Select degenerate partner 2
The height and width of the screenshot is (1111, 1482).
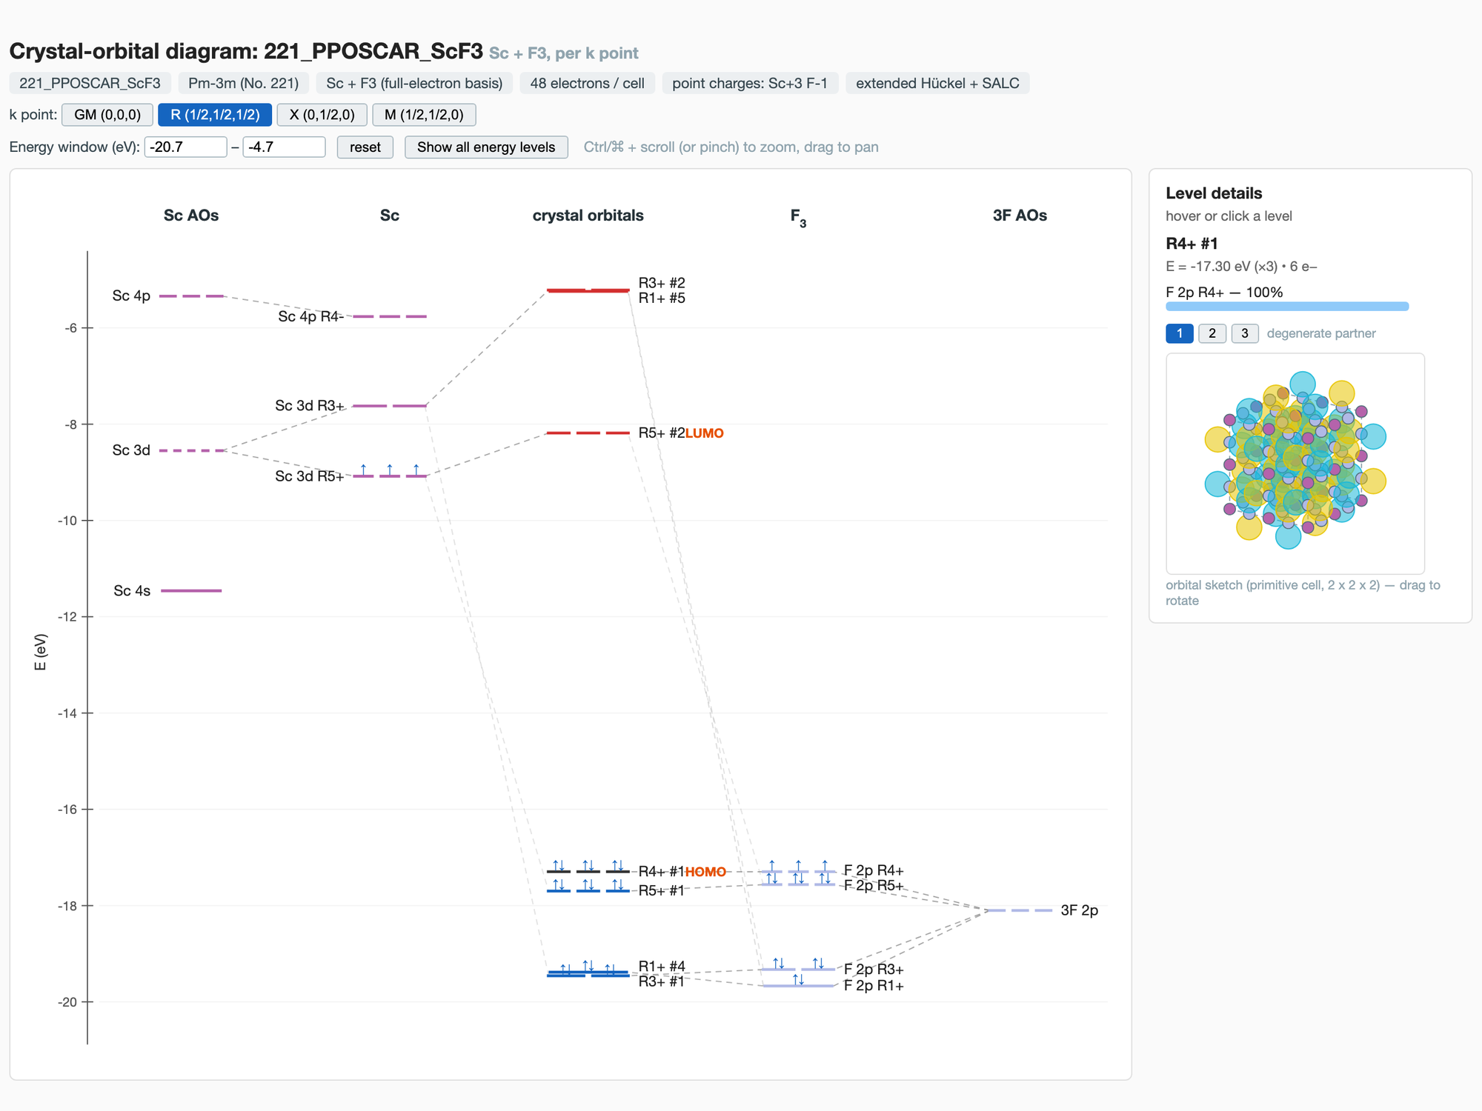(1212, 333)
